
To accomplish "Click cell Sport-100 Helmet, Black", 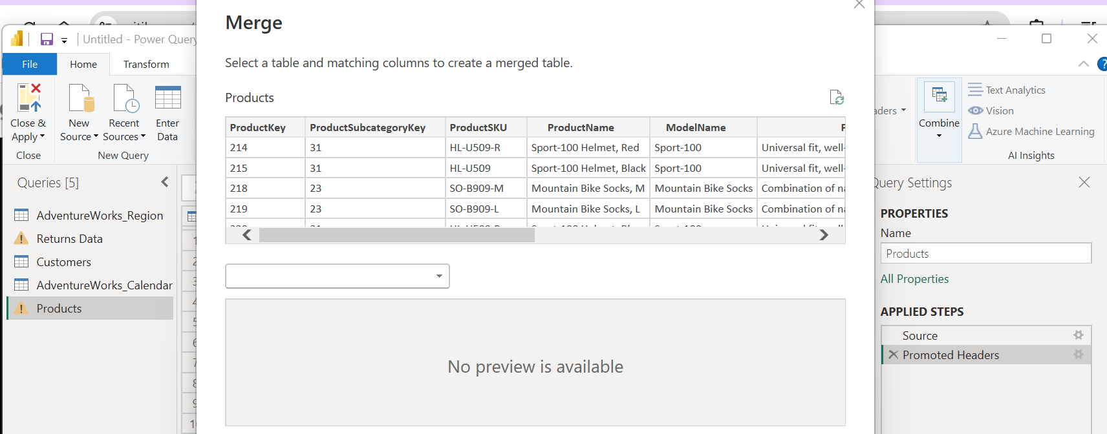I will click(588, 168).
